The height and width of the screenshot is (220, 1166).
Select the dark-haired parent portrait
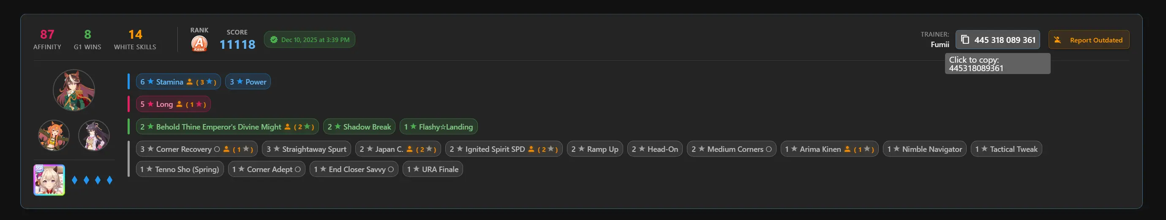(x=94, y=135)
